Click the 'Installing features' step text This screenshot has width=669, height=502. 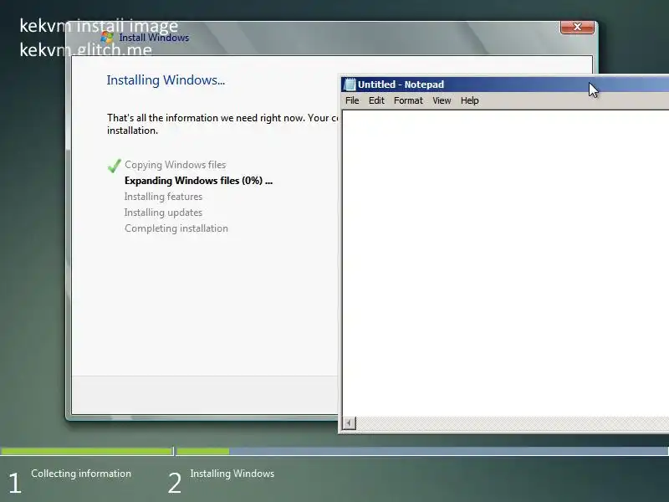163,197
